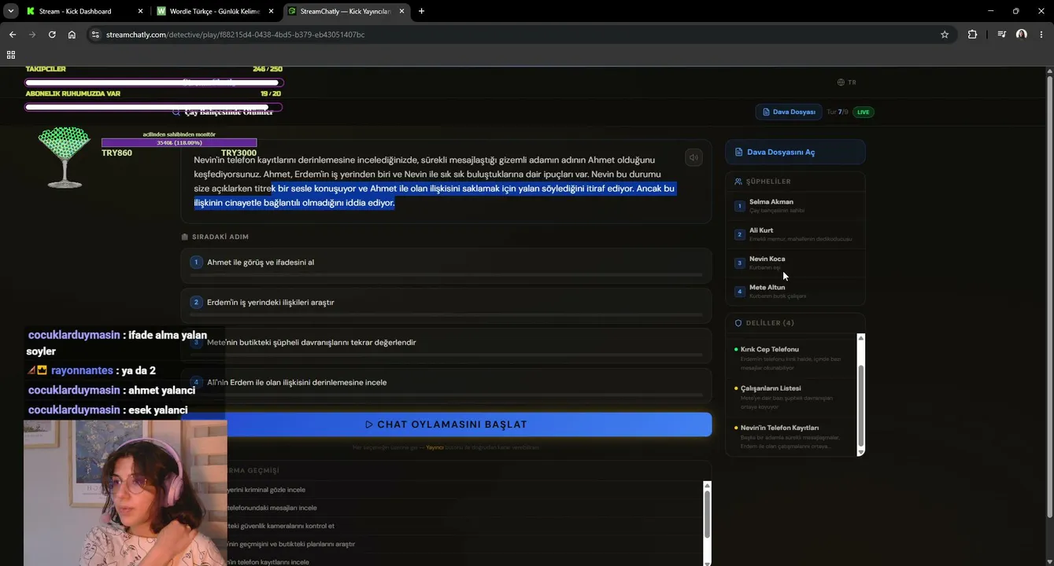
Task: Click the Tur 7/9 round indicator
Action: pyautogui.click(x=838, y=112)
